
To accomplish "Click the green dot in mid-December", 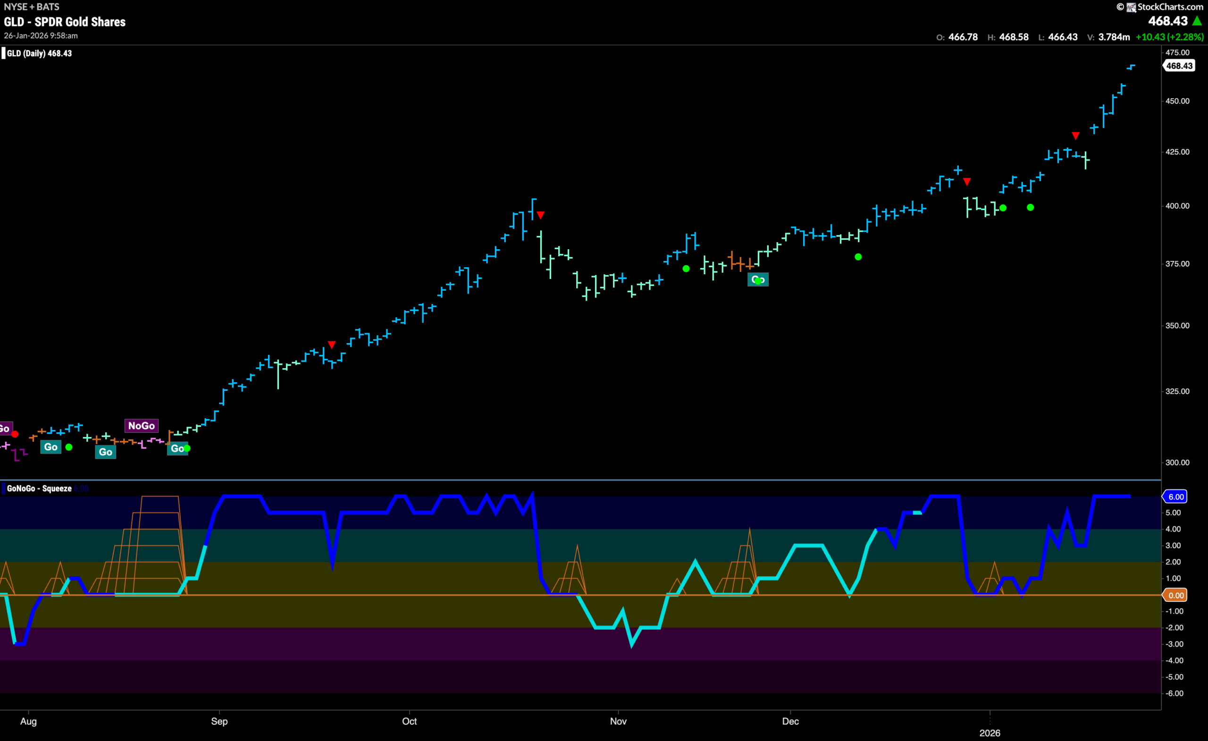I will (858, 257).
